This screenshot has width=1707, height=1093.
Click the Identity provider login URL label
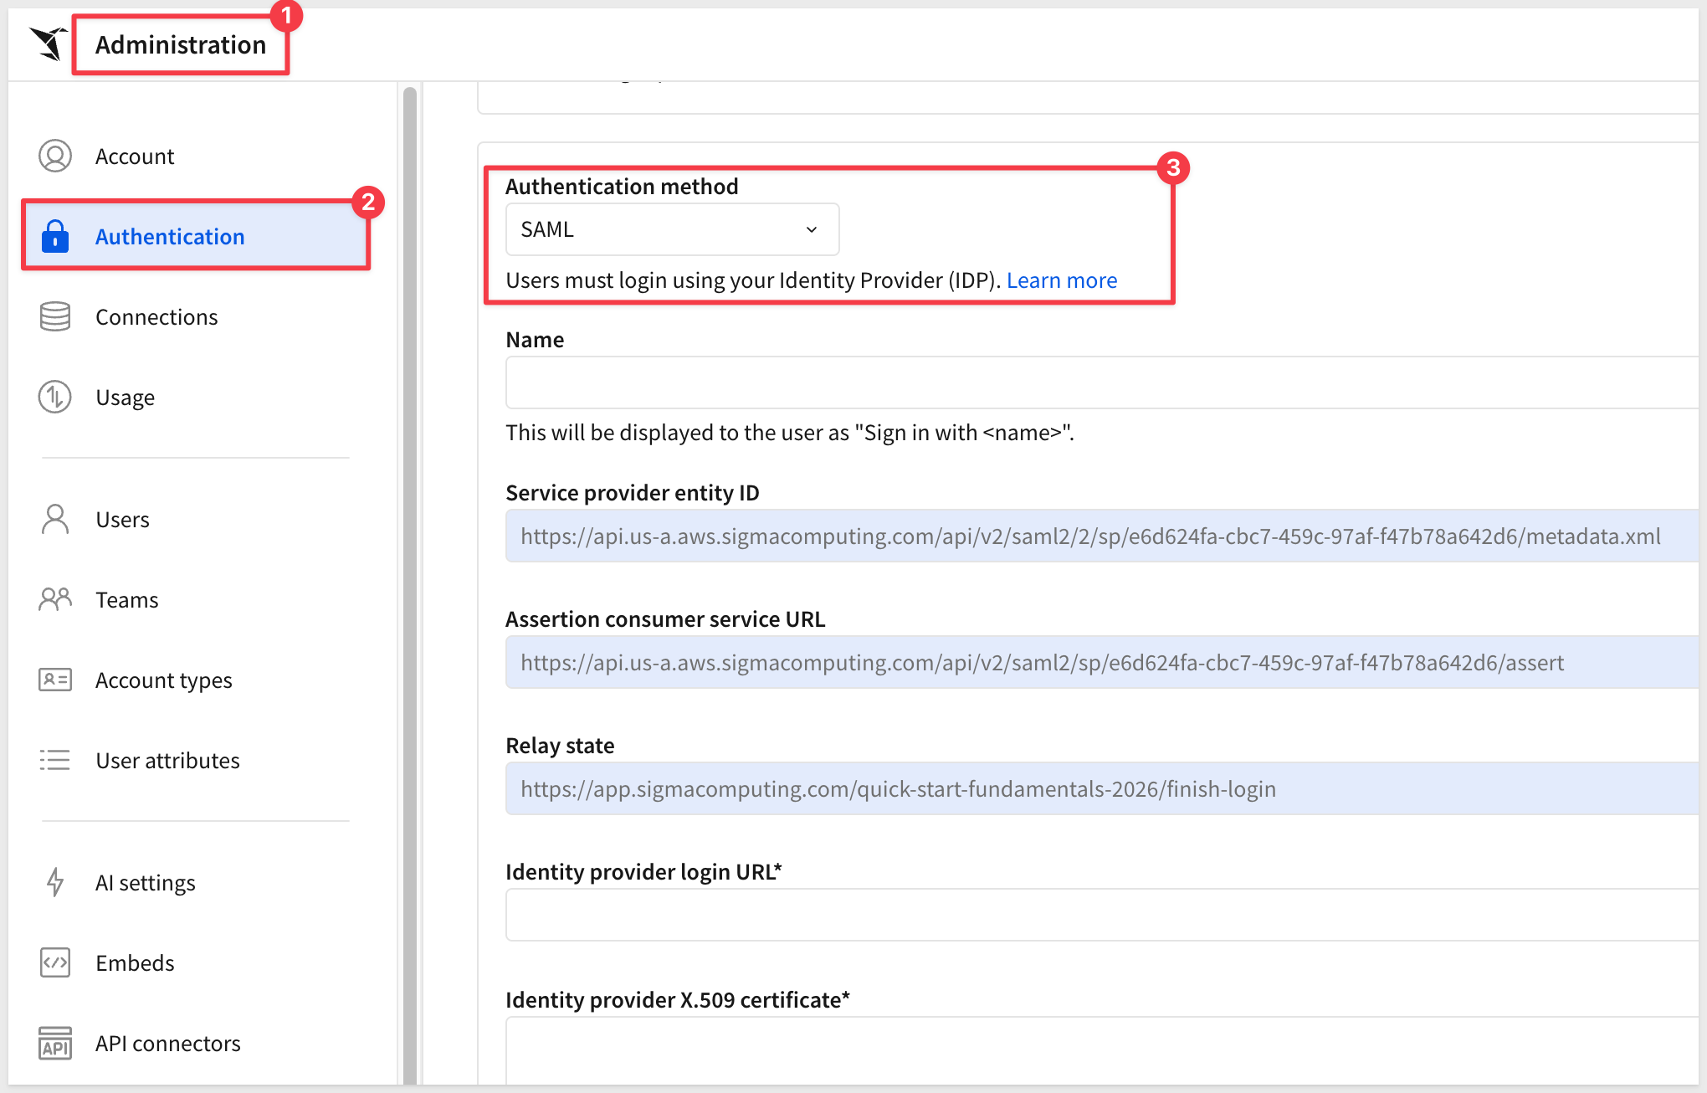643,872
